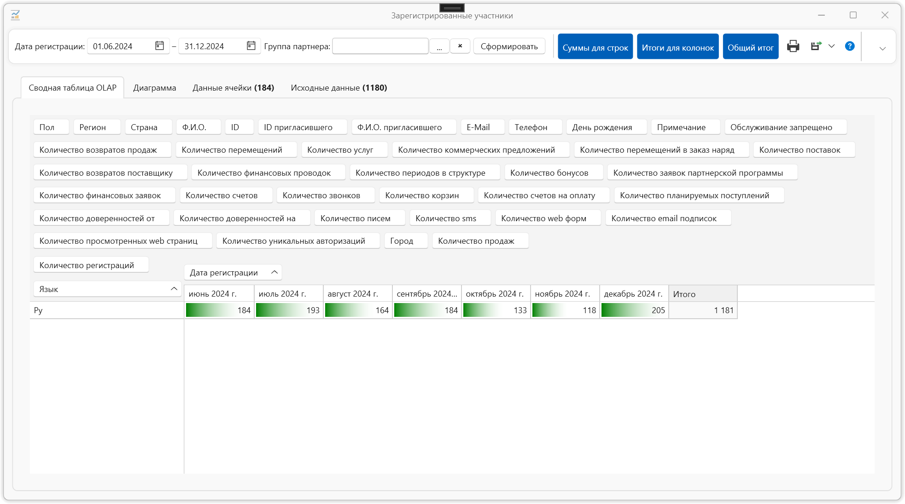Open the "Исходные данные (1180)" tab
This screenshot has width=905, height=504.
(339, 88)
